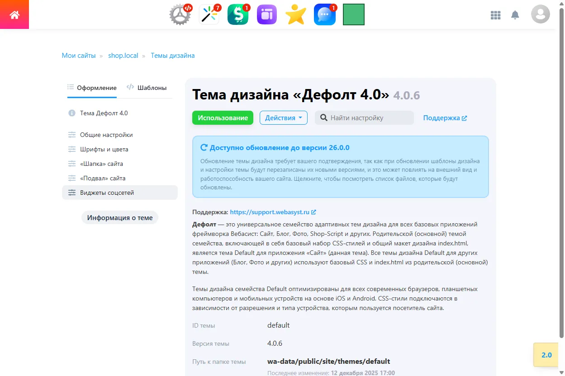565x376 pixels.
Task: Open the purple dashboard app icon
Action: [266, 14]
